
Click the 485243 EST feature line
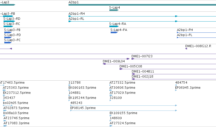click(x=124, y=105)
